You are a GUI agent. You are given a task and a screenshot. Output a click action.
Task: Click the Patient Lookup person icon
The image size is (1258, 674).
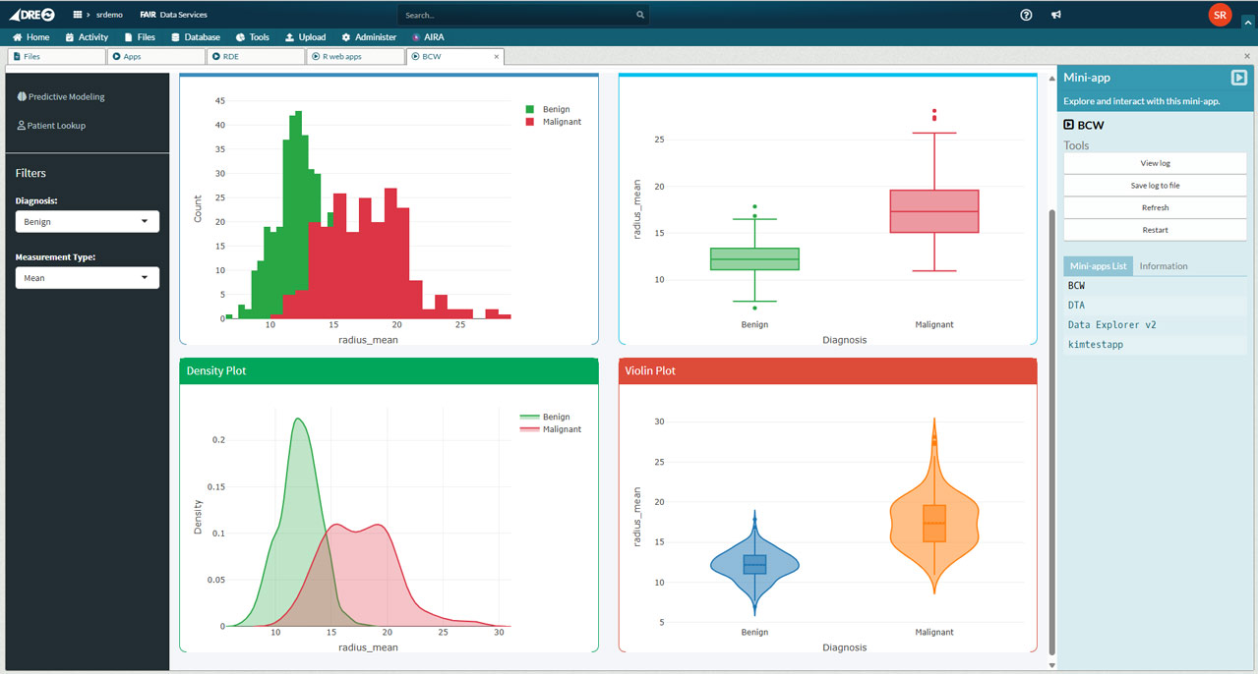[x=22, y=126]
